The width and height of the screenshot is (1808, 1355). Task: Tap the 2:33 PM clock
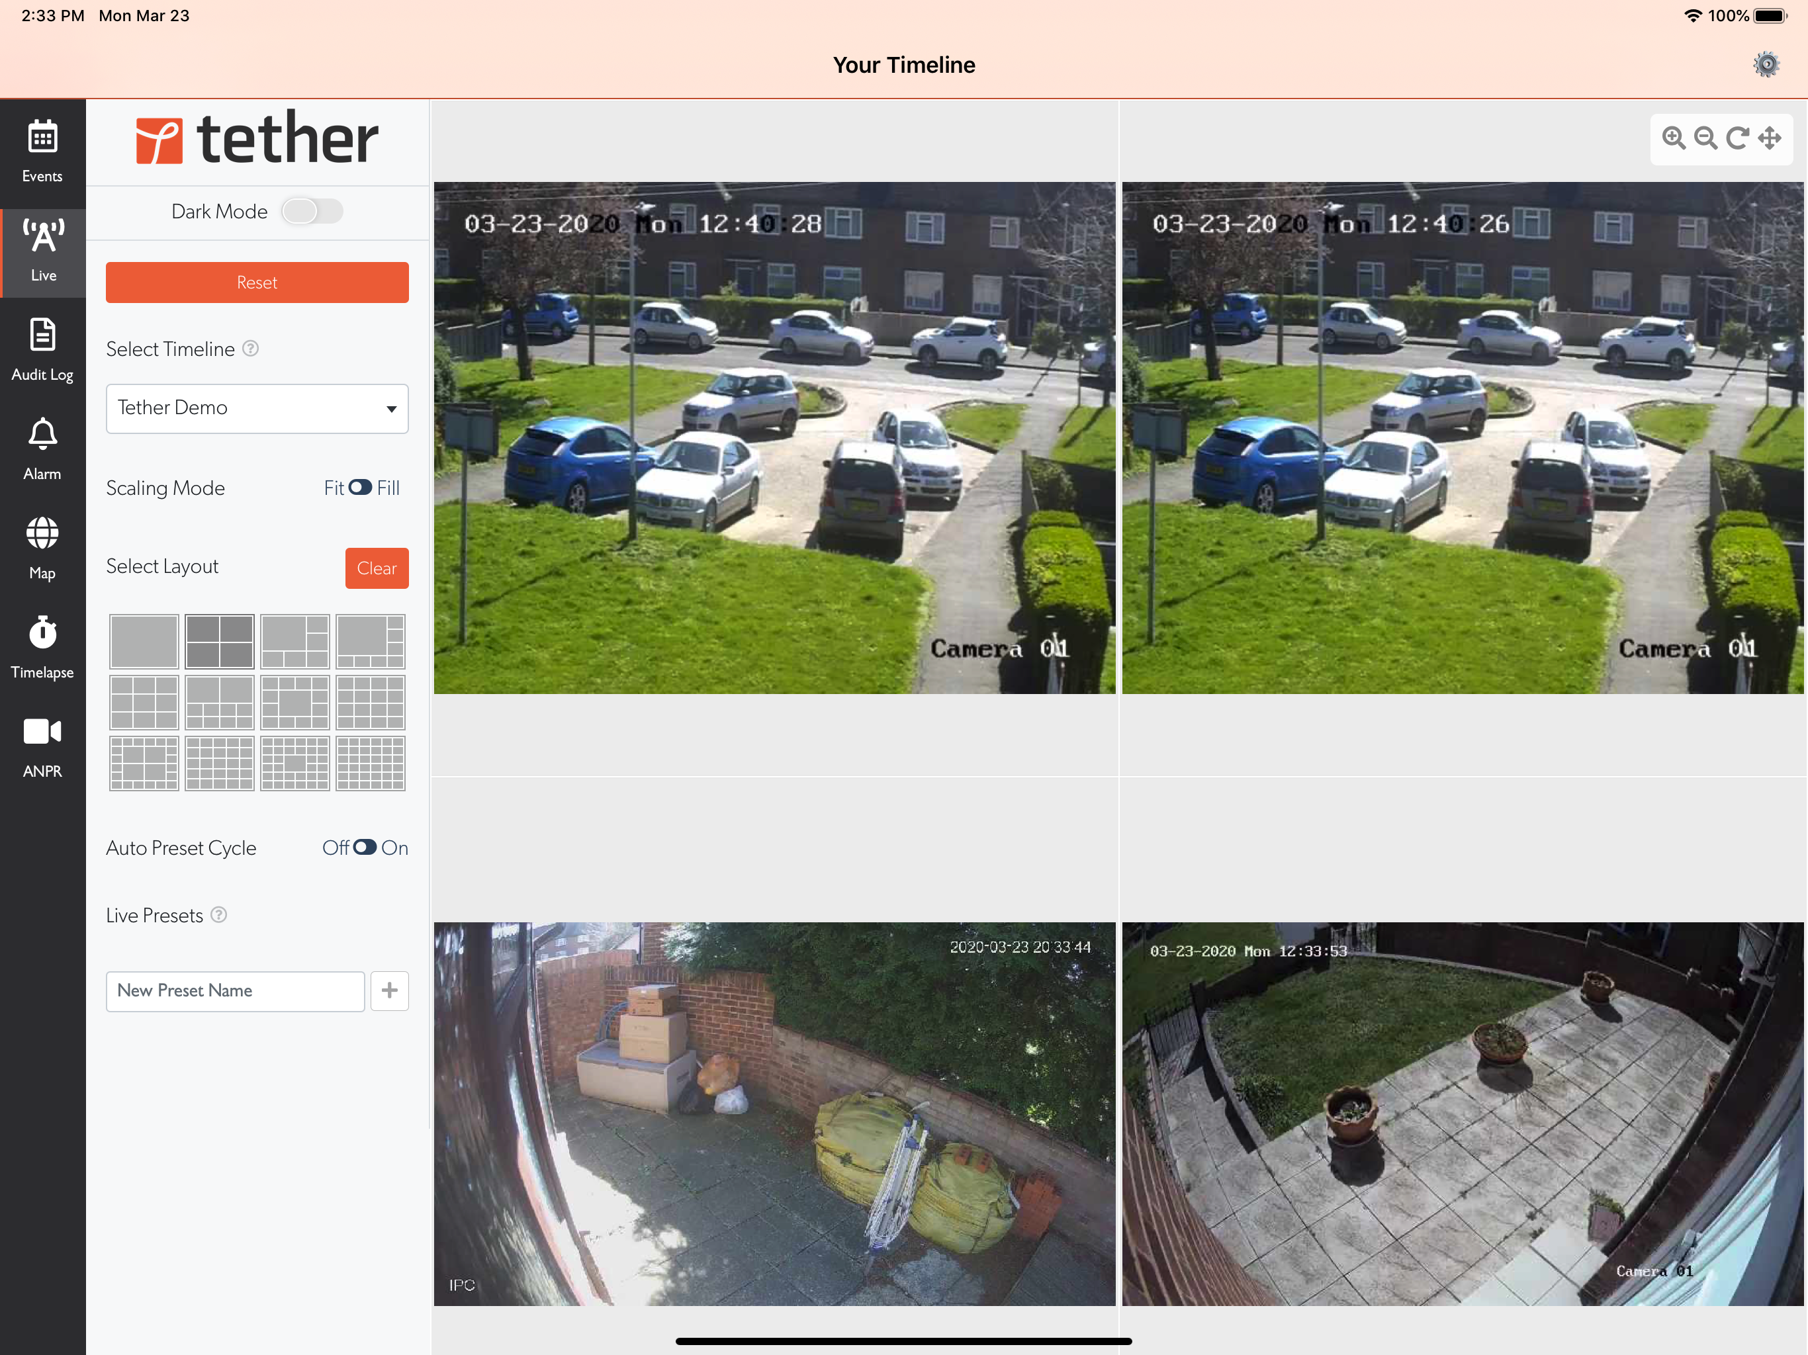(53, 15)
